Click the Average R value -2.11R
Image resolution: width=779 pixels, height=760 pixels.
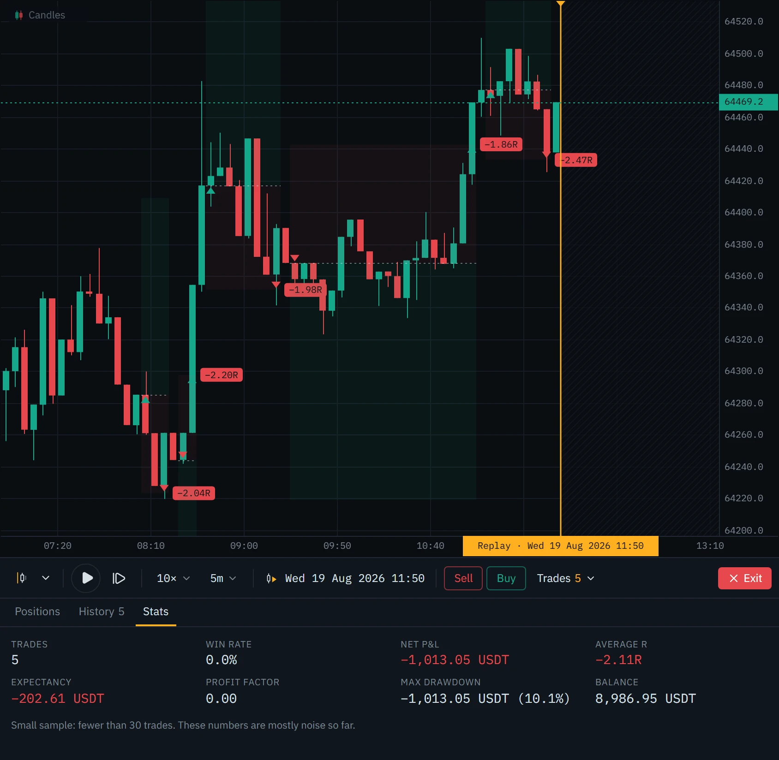(x=618, y=660)
